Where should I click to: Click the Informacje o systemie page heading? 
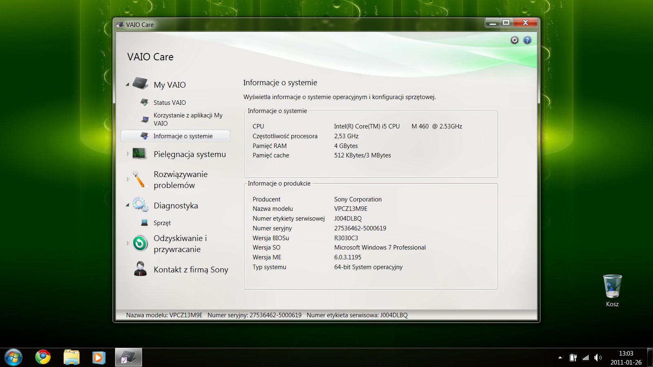(280, 83)
